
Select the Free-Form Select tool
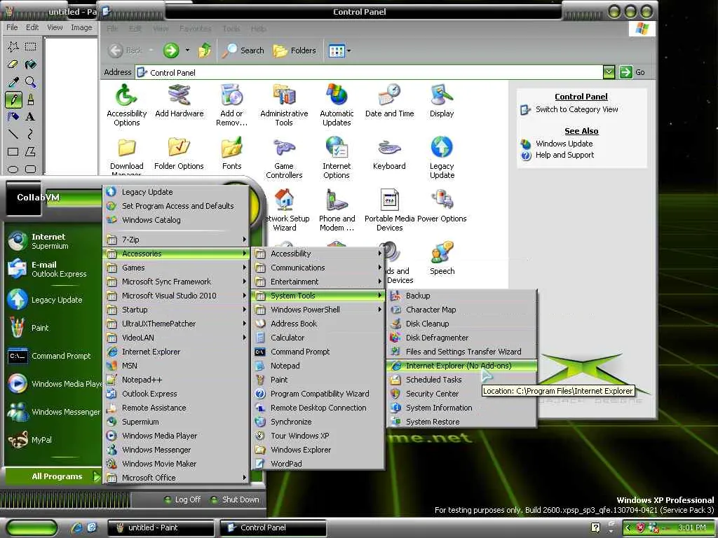point(13,46)
